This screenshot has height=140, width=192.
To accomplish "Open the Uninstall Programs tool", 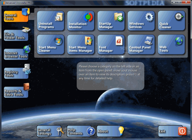I will click(x=51, y=21).
